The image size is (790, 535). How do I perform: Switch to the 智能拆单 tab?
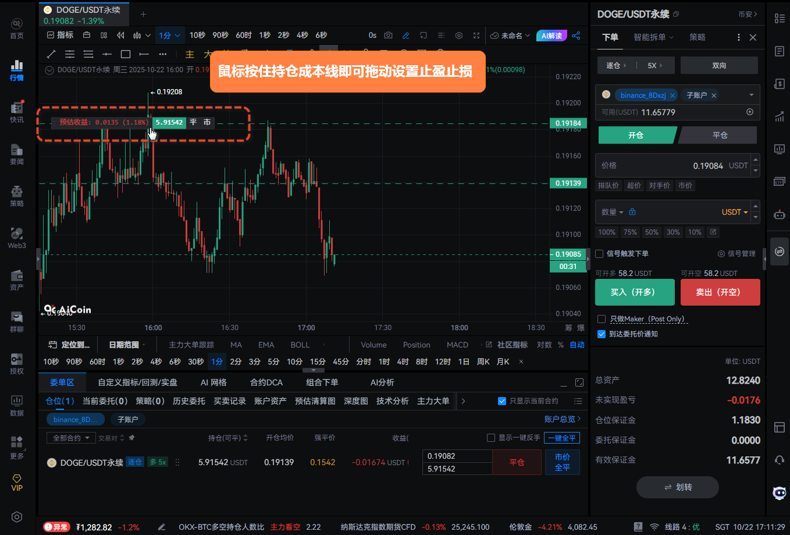point(653,37)
